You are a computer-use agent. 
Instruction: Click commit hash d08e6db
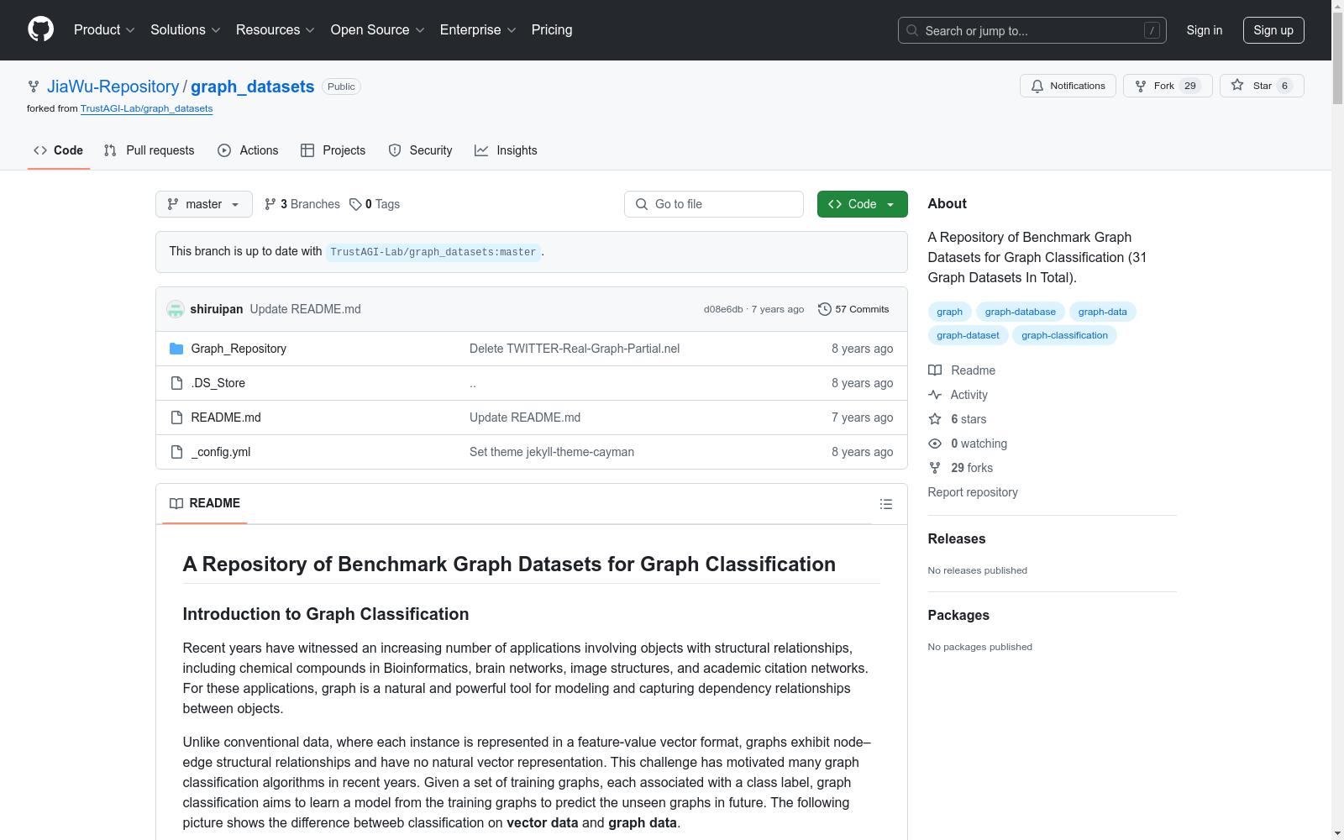723,309
